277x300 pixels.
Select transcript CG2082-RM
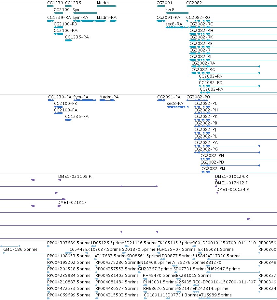[212, 89]
